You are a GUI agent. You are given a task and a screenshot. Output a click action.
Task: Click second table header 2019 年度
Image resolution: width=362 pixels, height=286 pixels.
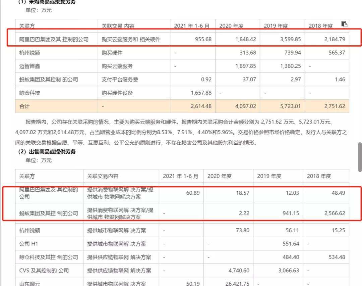point(269,176)
